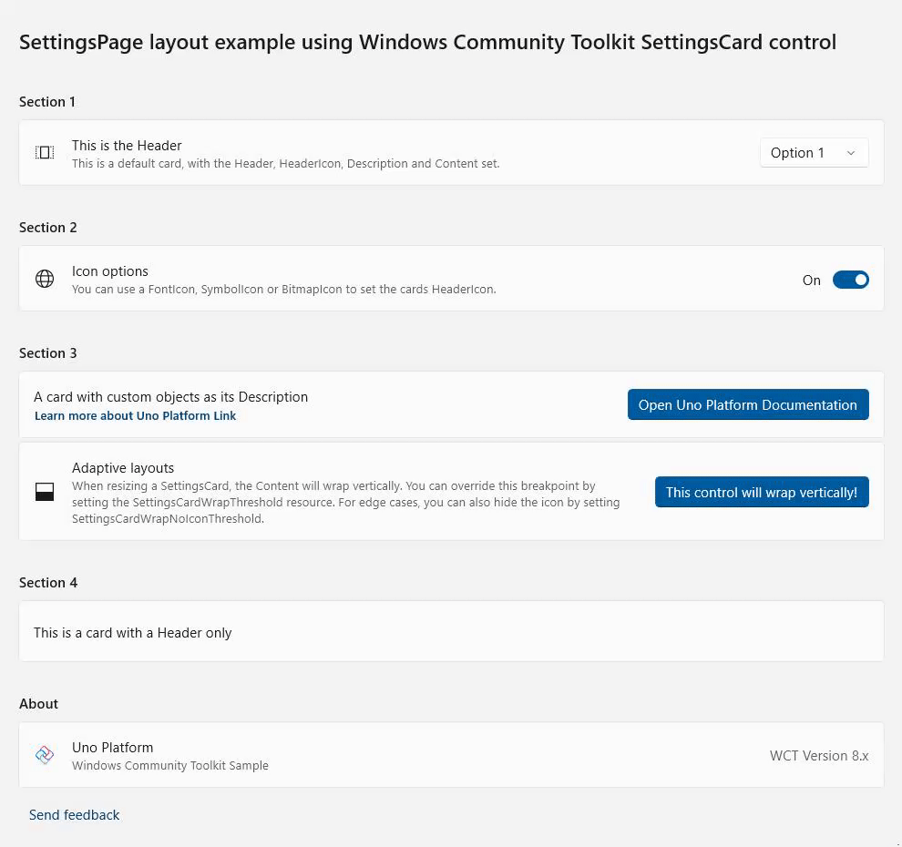Click the globe icon in the Icon options card
The width and height of the screenshot is (902, 847).
click(45, 279)
